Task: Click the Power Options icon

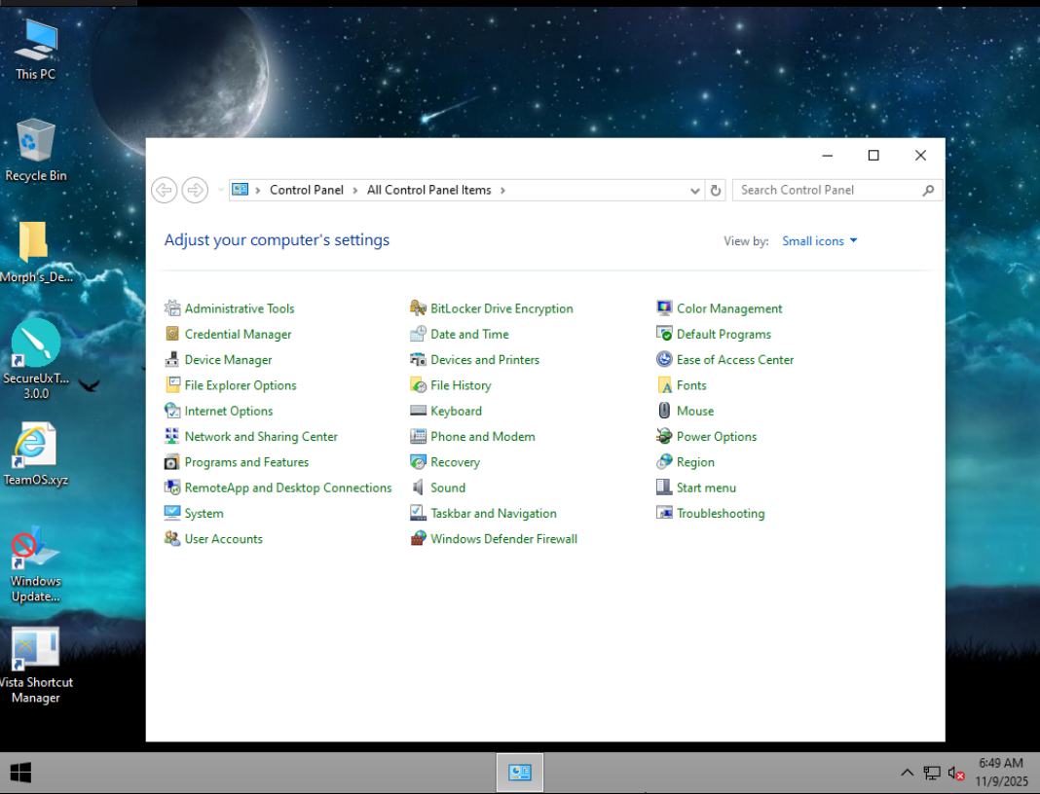Action: click(665, 437)
